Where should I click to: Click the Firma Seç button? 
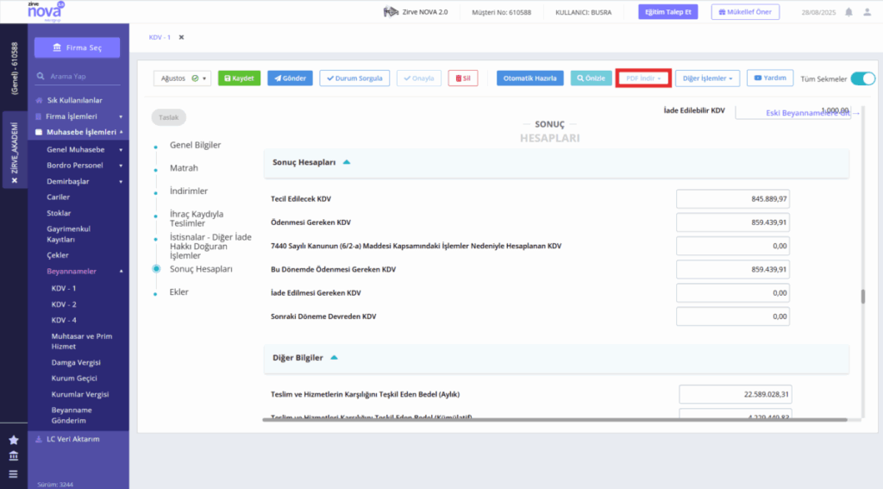point(77,47)
